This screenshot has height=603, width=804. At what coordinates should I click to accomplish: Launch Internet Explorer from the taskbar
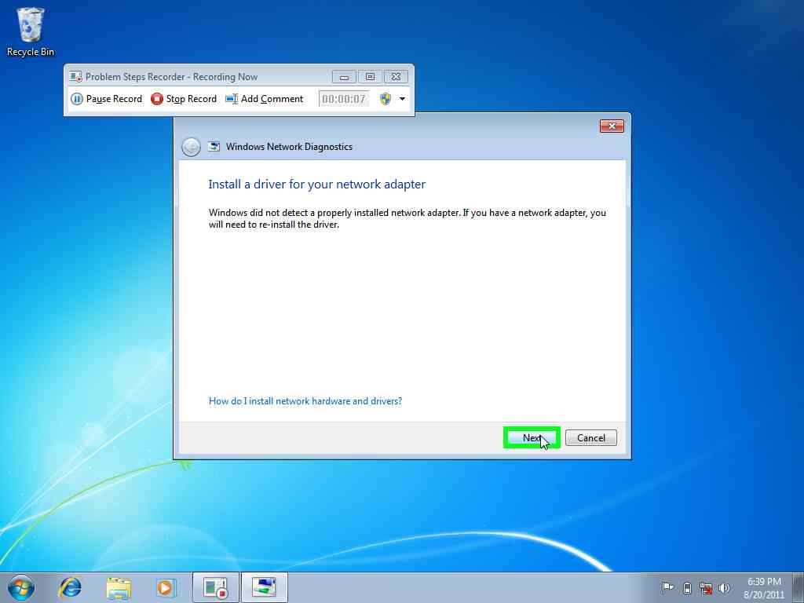click(x=69, y=587)
